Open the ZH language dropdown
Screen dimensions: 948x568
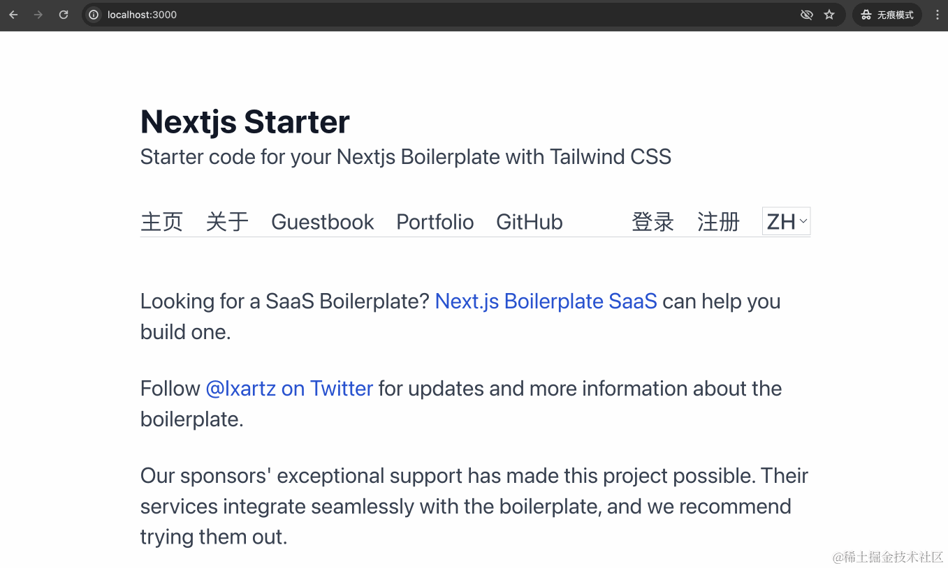787,222
